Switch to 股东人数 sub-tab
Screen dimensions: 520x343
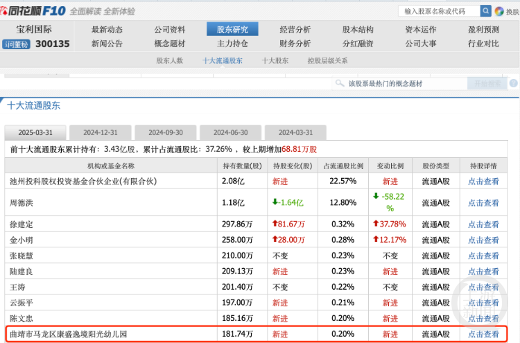169,60
